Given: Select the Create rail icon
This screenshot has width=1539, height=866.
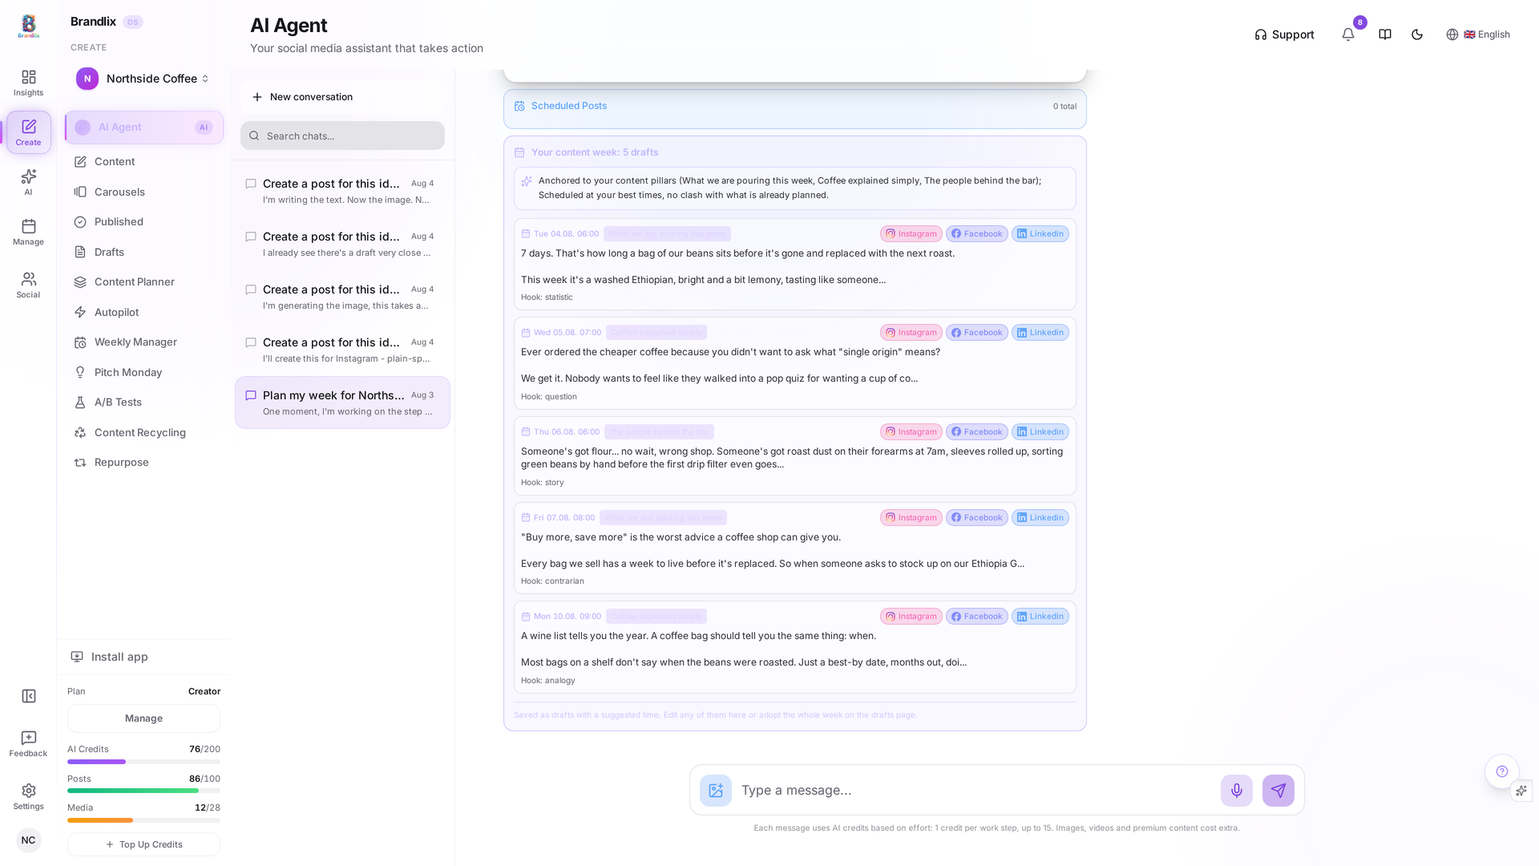Looking at the screenshot, I should 28,132.
